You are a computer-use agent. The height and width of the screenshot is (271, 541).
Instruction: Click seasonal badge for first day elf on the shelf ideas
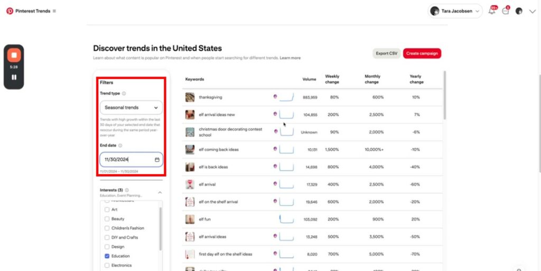pos(275,253)
